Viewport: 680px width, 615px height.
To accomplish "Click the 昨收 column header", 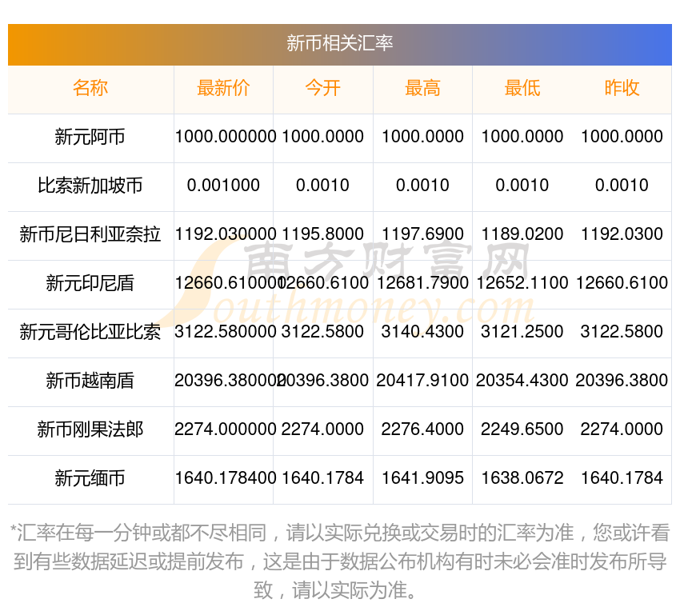I will (x=622, y=88).
